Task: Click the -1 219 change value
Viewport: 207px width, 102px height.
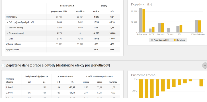Action: tap(96, 17)
